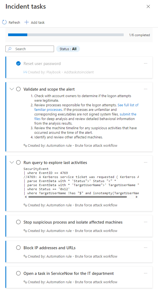Open ellipsis menu on Block IP addresses task
Viewport: 158px width, 294px height.
click(x=146, y=247)
